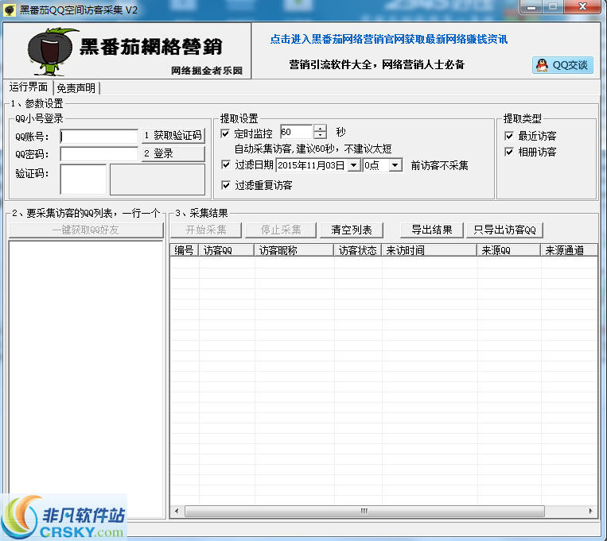607x541 pixels.
Task: Click the scrollbar left arrow
Action: (177, 511)
